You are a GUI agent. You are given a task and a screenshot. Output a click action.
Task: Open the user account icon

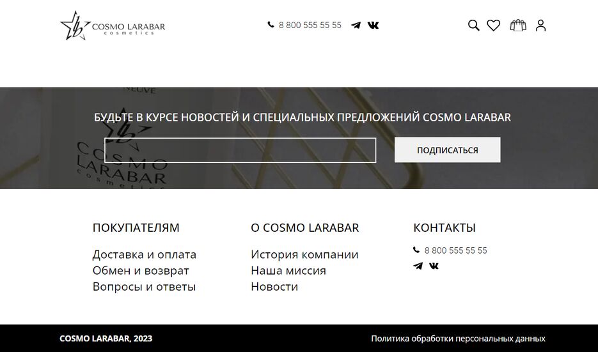pyautogui.click(x=540, y=26)
